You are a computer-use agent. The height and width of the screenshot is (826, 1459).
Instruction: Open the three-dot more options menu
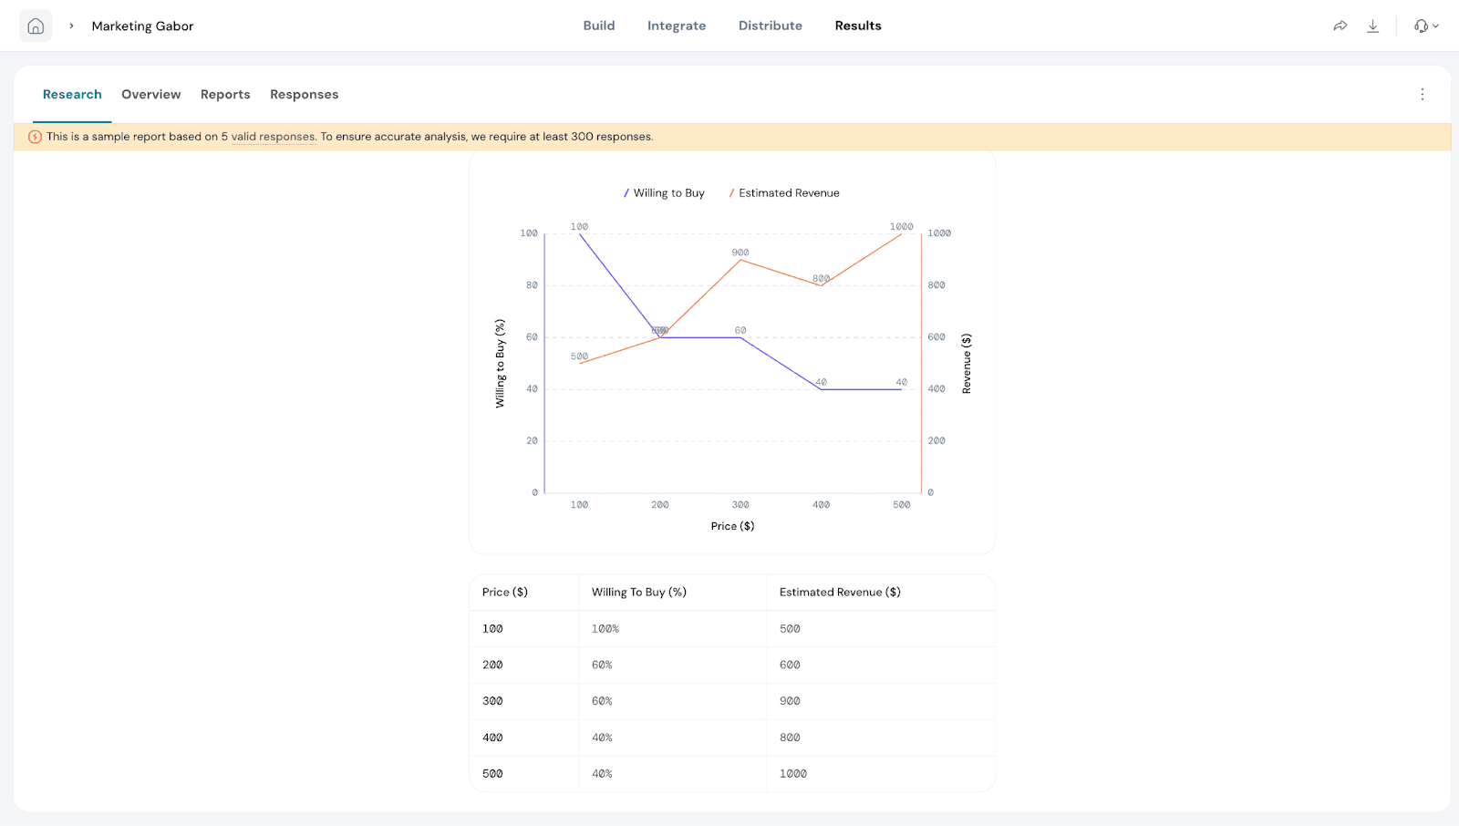pos(1422,94)
